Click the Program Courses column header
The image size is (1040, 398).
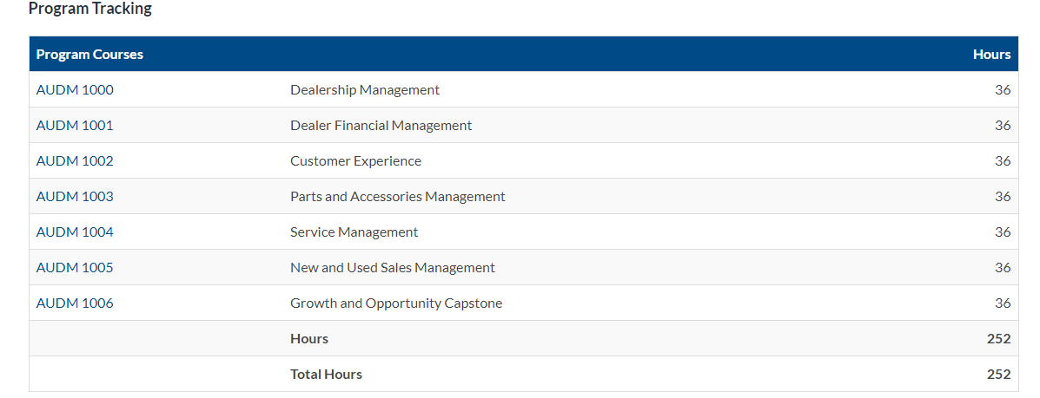click(x=89, y=55)
